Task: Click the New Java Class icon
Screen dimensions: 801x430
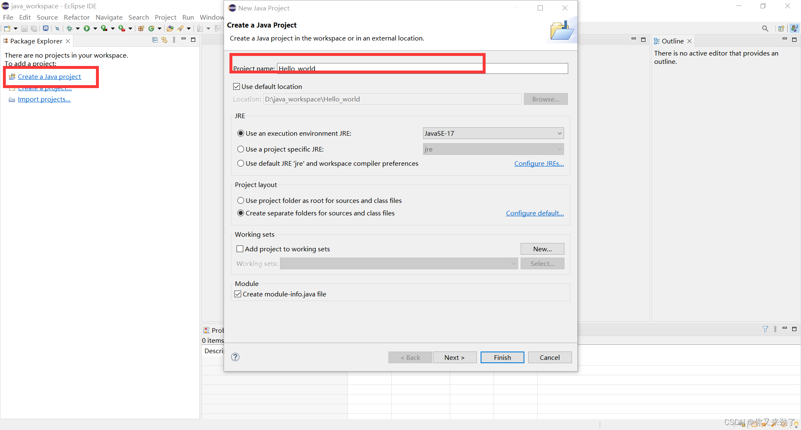Action: pos(151,28)
